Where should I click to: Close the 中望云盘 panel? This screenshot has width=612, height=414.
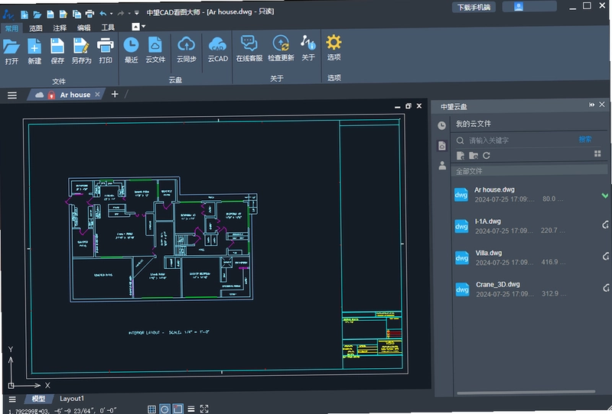[x=602, y=105]
